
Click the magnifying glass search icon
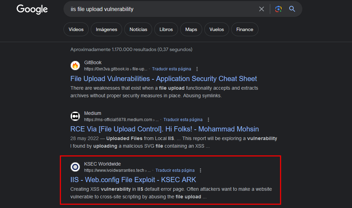point(292,9)
